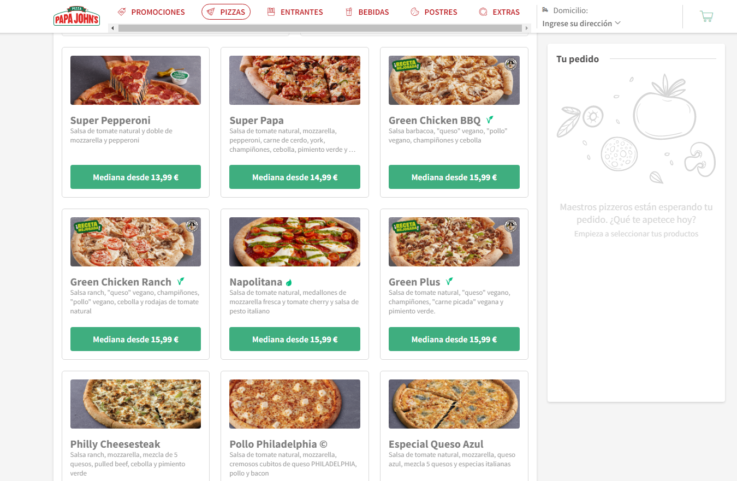This screenshot has height=481, width=737.
Task: Click the Green Chicken Ranch title
Action: click(x=121, y=282)
